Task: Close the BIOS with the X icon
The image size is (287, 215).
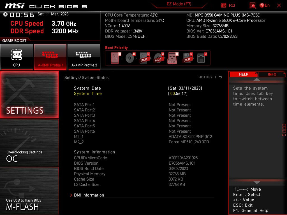Action: [x=279, y=6]
